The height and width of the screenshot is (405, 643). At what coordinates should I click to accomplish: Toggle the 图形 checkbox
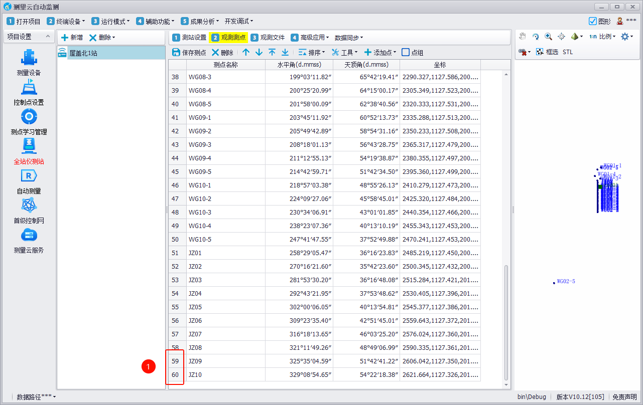(x=593, y=21)
